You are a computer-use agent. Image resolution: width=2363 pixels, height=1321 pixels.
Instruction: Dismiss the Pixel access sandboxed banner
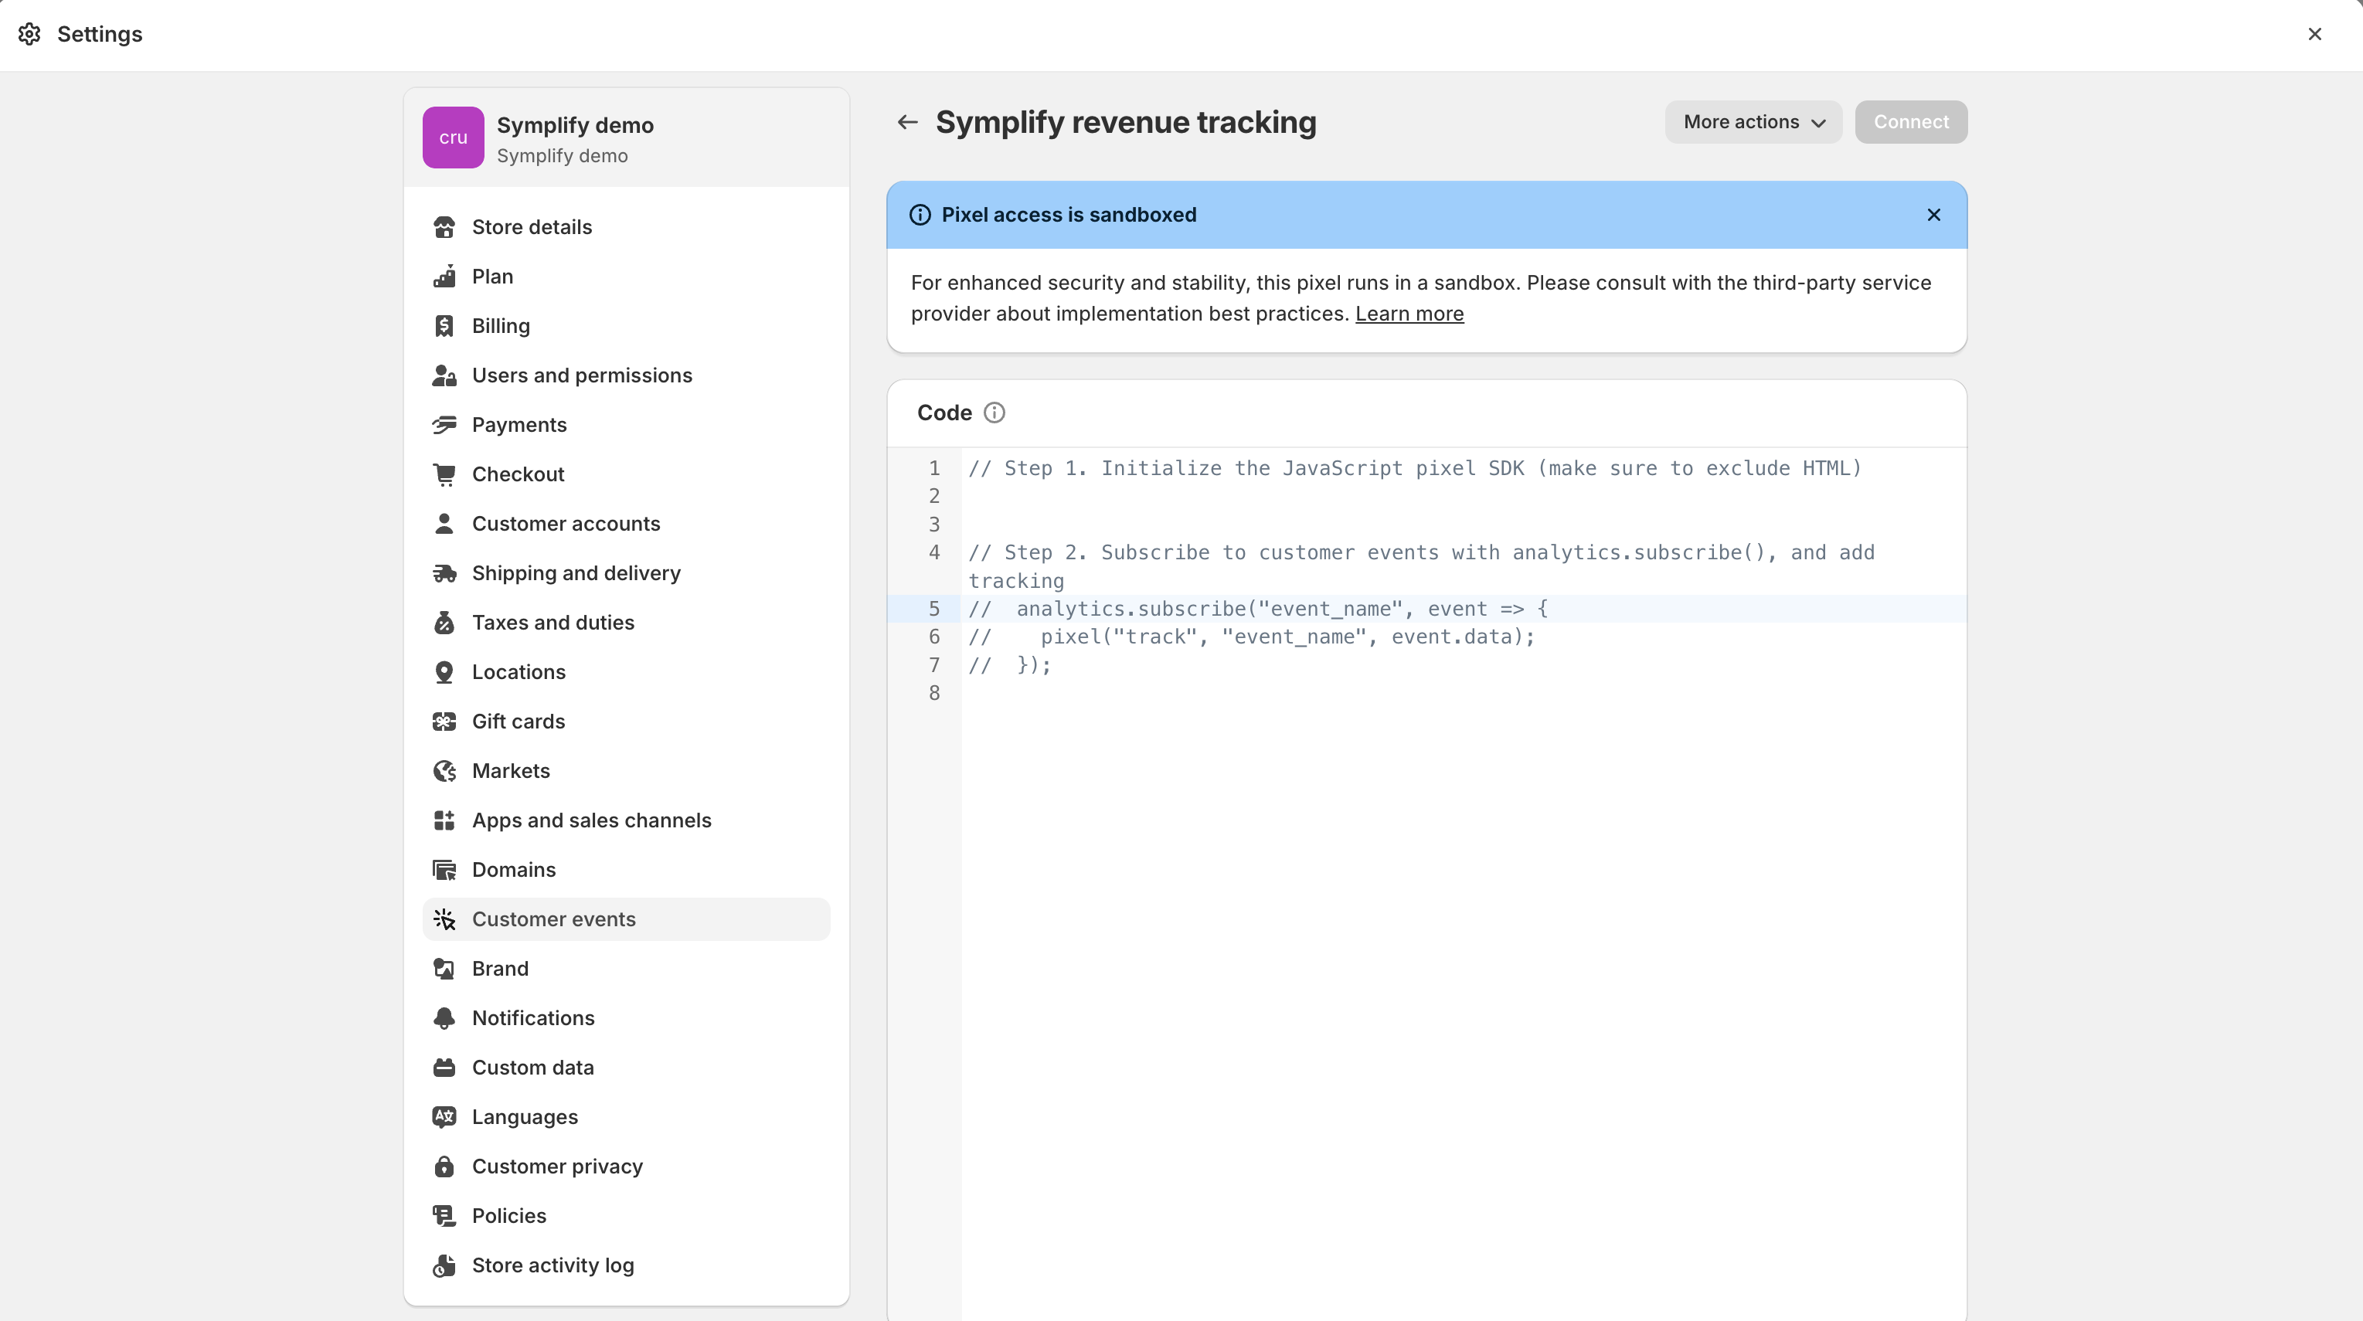[x=1933, y=215]
